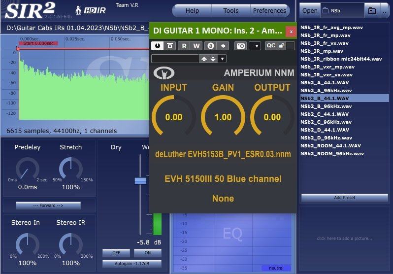Click the folder-up navigation icon

pyautogui.click(x=372, y=11)
